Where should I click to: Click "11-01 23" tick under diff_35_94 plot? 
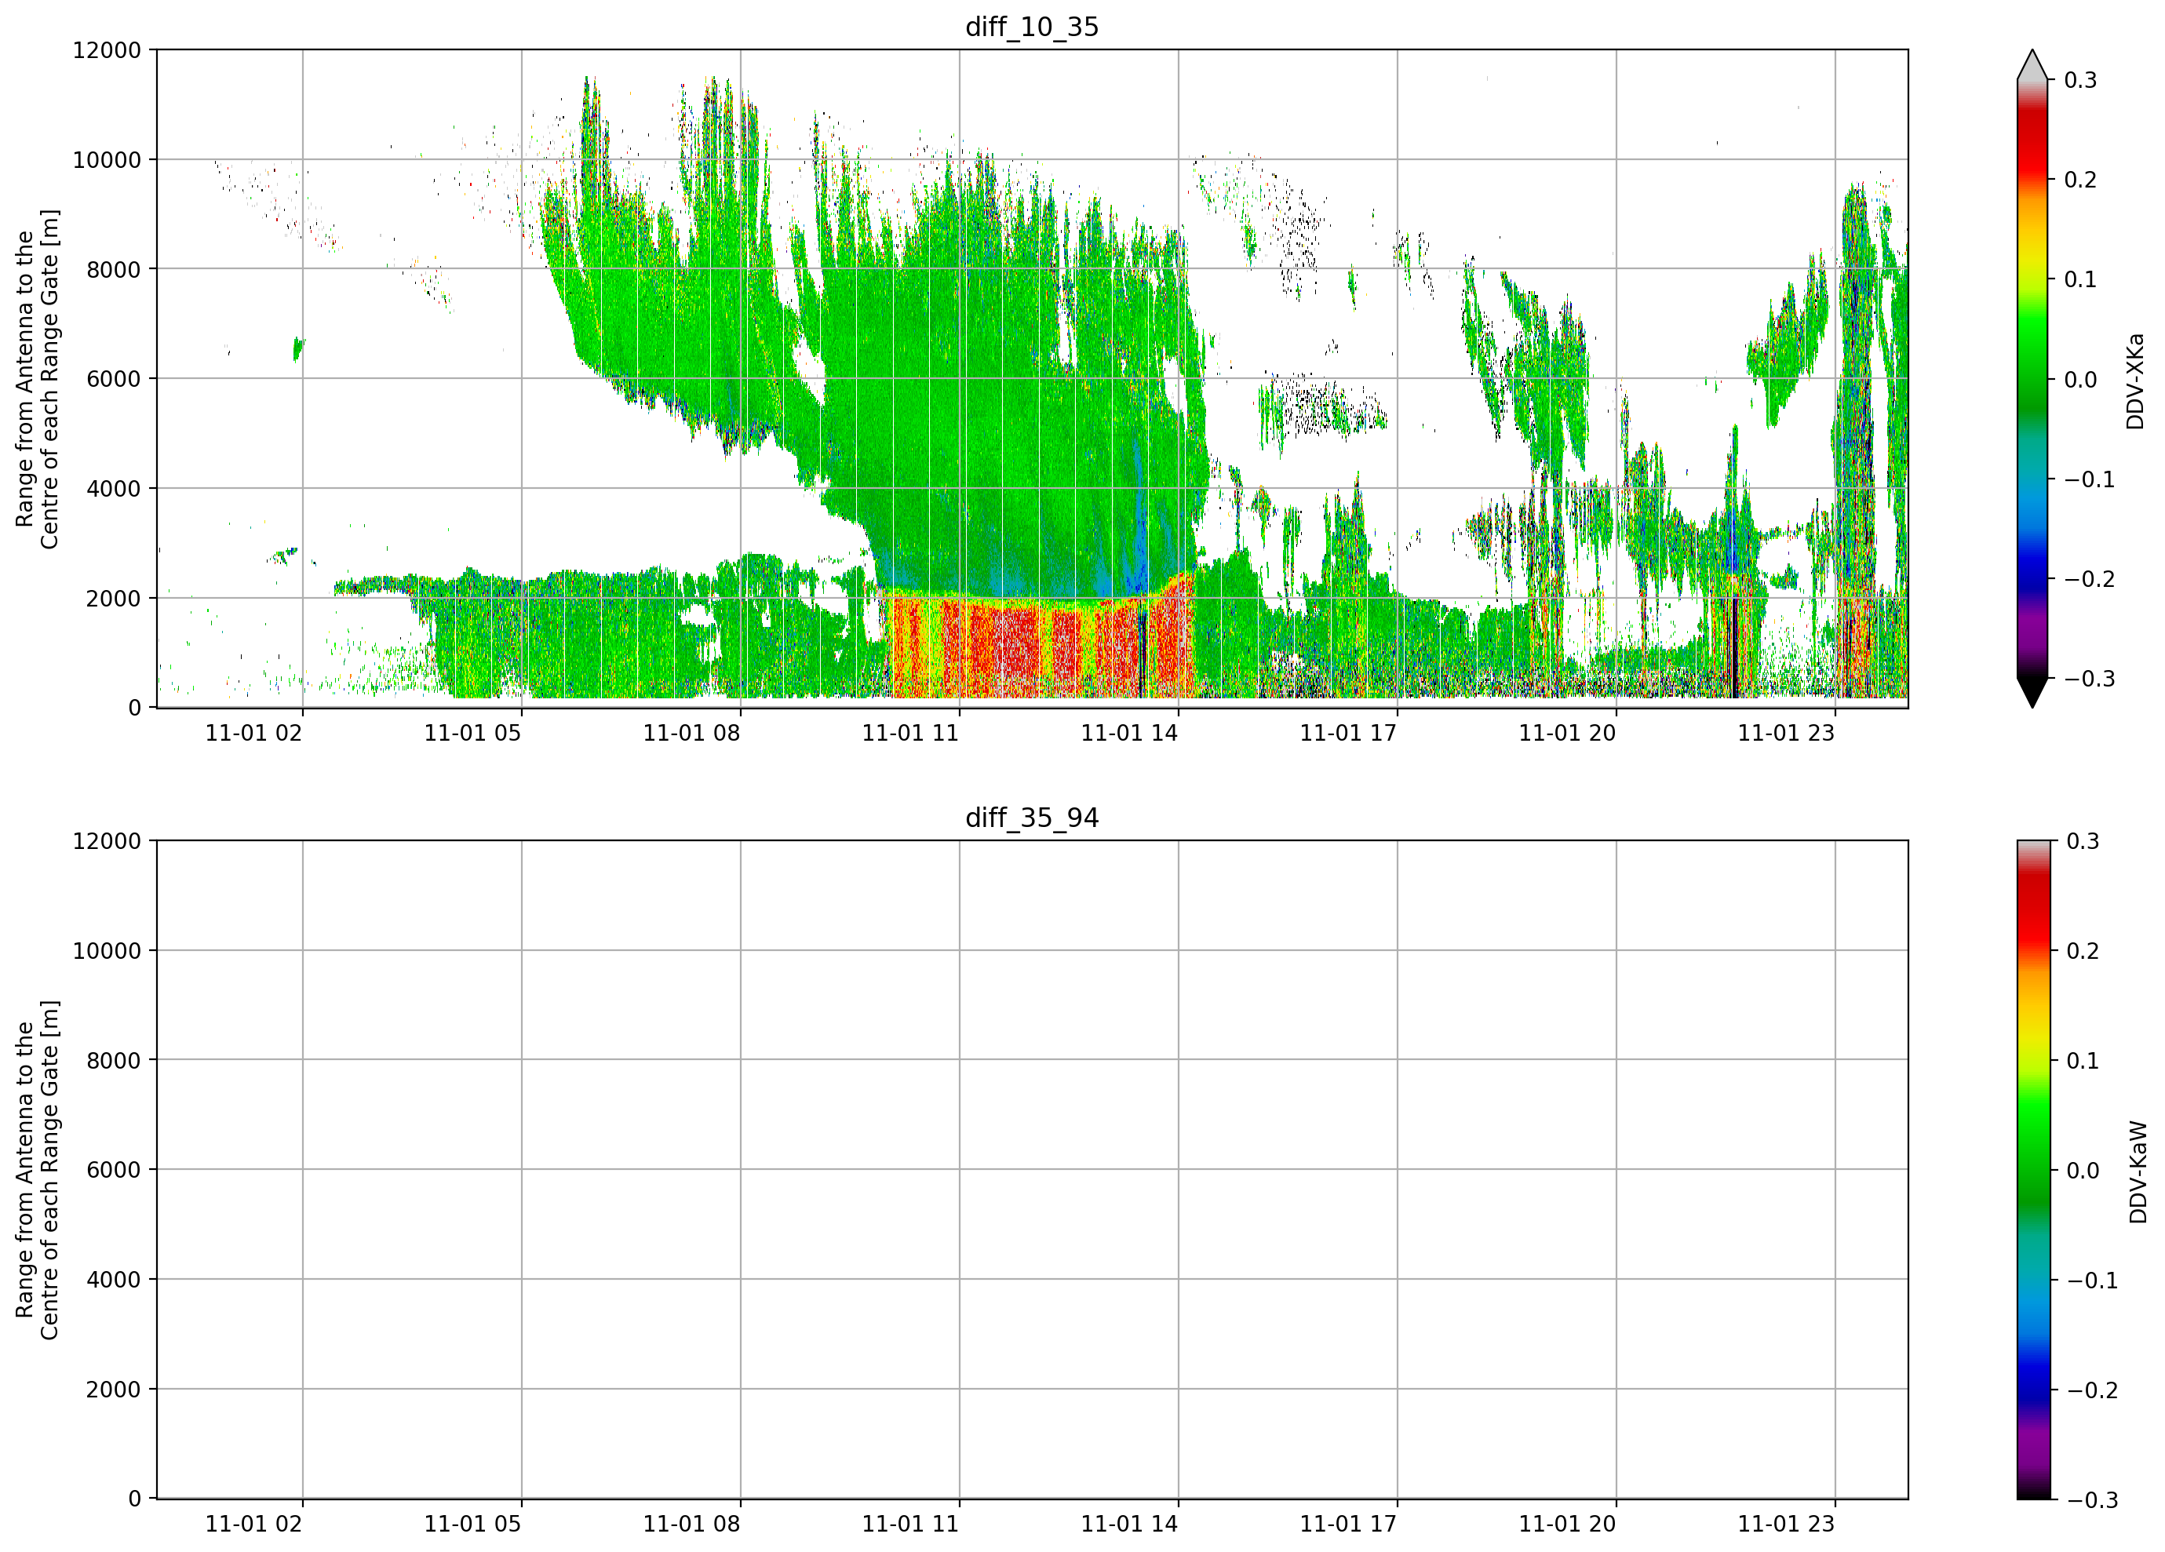click(1786, 1525)
